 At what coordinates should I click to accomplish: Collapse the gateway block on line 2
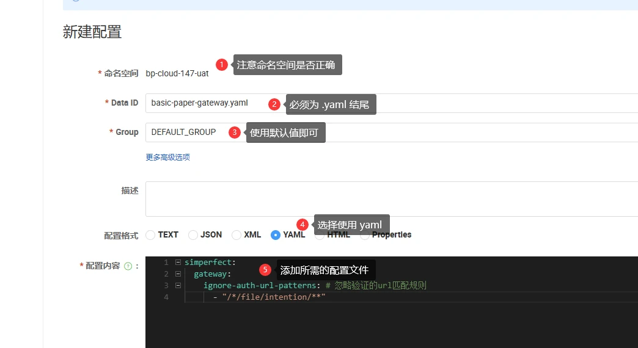point(178,274)
